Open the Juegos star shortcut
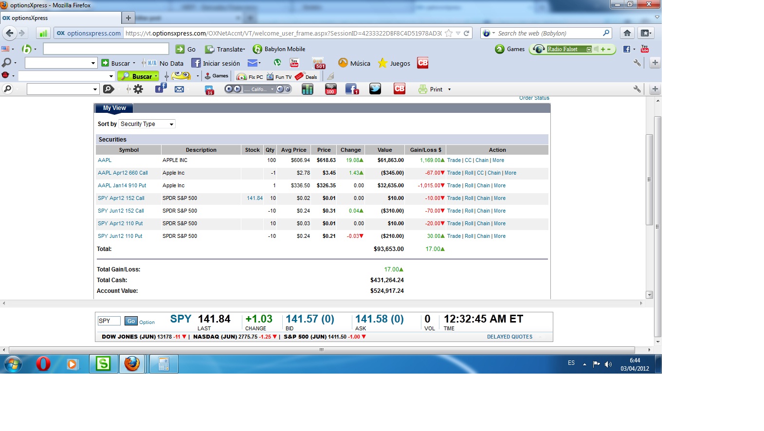 click(394, 63)
